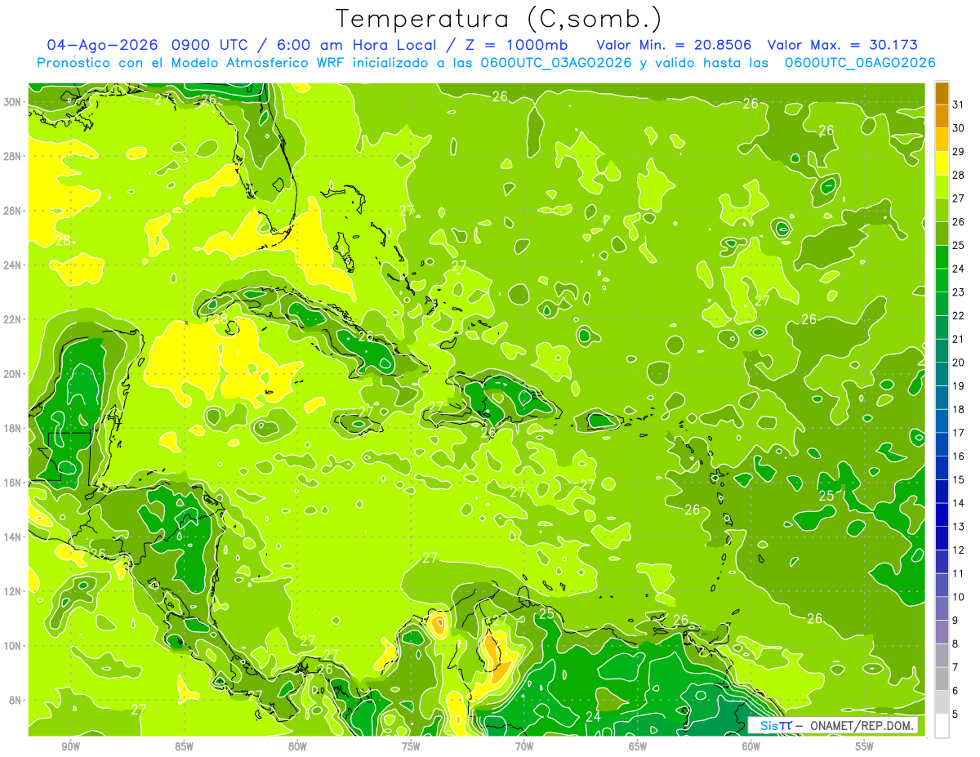Viewport: 980px width, 757px height.
Task: Pick the legend swatch between 27 and 28
Action: tap(942, 187)
